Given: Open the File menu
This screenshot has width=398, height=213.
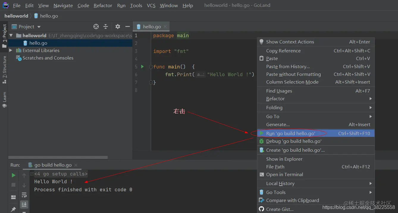Looking at the screenshot, I should [x=17, y=5].
